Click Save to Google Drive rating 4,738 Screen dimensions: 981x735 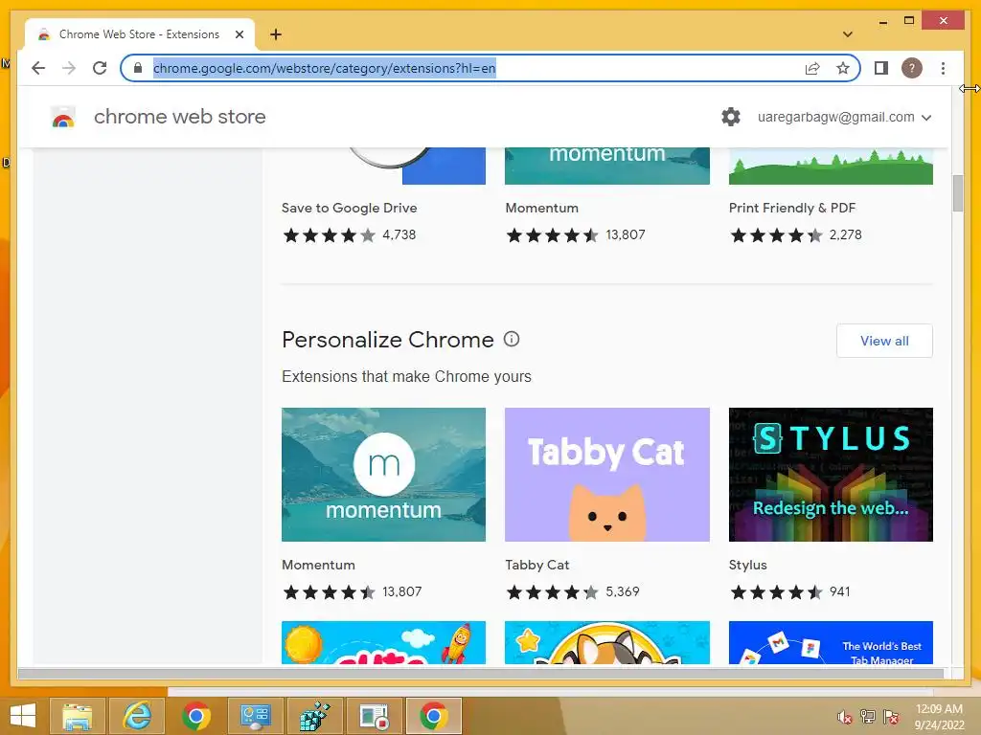399,235
